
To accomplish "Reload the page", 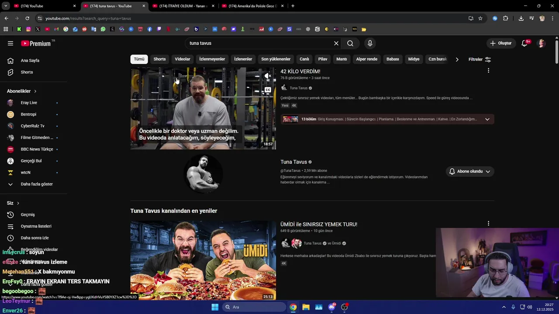I will (x=27, y=18).
